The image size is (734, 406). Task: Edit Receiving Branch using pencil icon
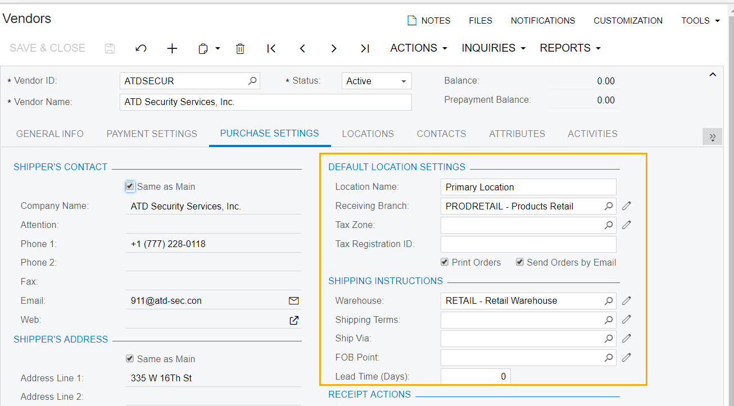627,206
